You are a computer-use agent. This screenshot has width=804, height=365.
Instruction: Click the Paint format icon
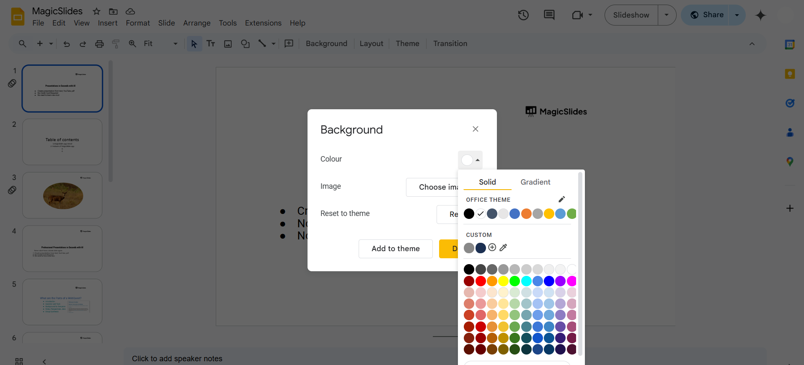tap(116, 44)
